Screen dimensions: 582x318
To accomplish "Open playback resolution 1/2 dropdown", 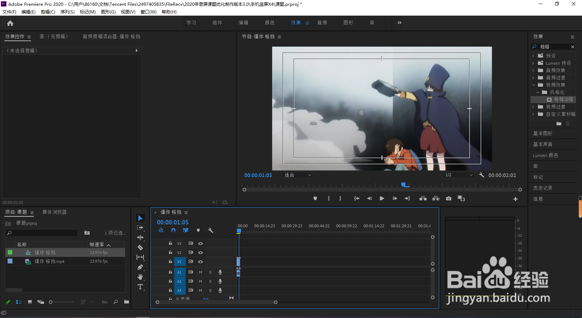I will pyautogui.click(x=459, y=175).
